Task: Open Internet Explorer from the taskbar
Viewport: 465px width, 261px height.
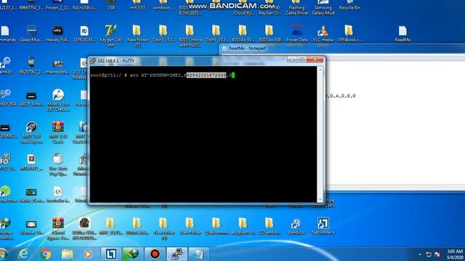Action: (x=23, y=254)
